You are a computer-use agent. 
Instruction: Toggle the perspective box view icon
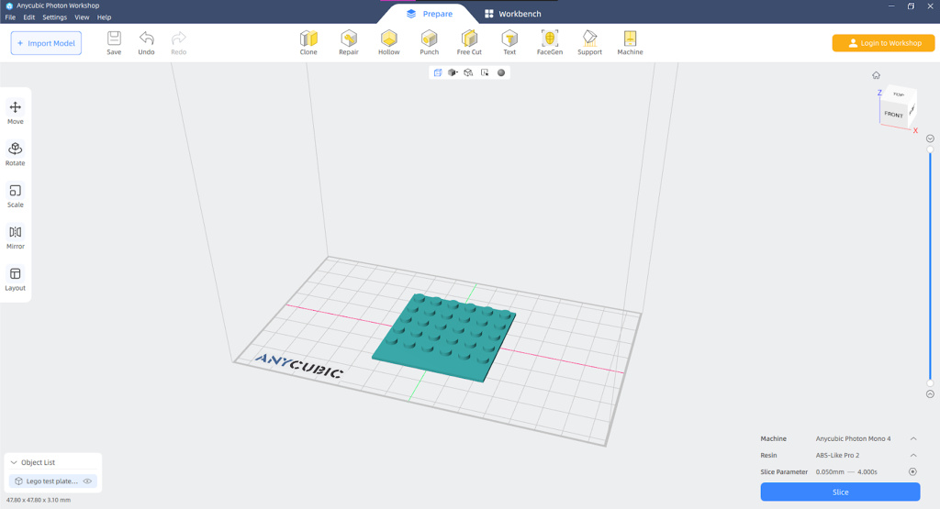(x=438, y=72)
